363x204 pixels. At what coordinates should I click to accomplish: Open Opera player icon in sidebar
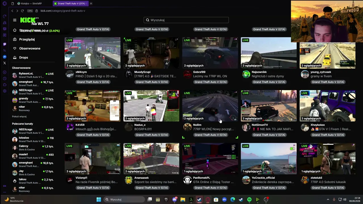point(5,72)
